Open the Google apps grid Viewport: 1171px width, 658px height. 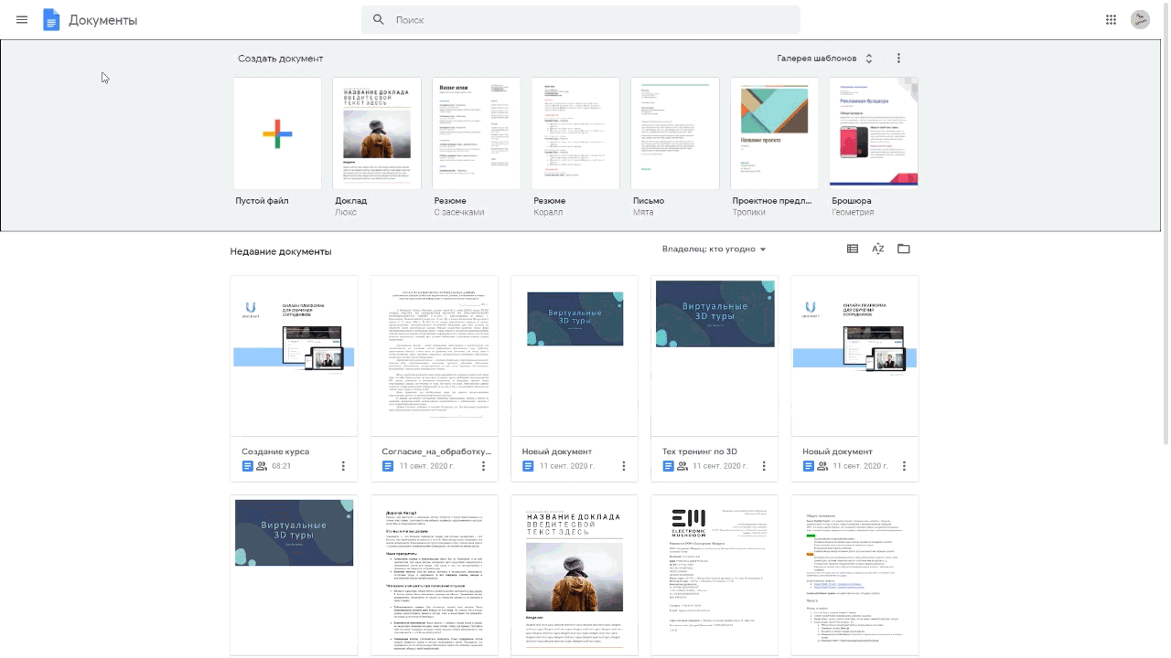(1111, 20)
